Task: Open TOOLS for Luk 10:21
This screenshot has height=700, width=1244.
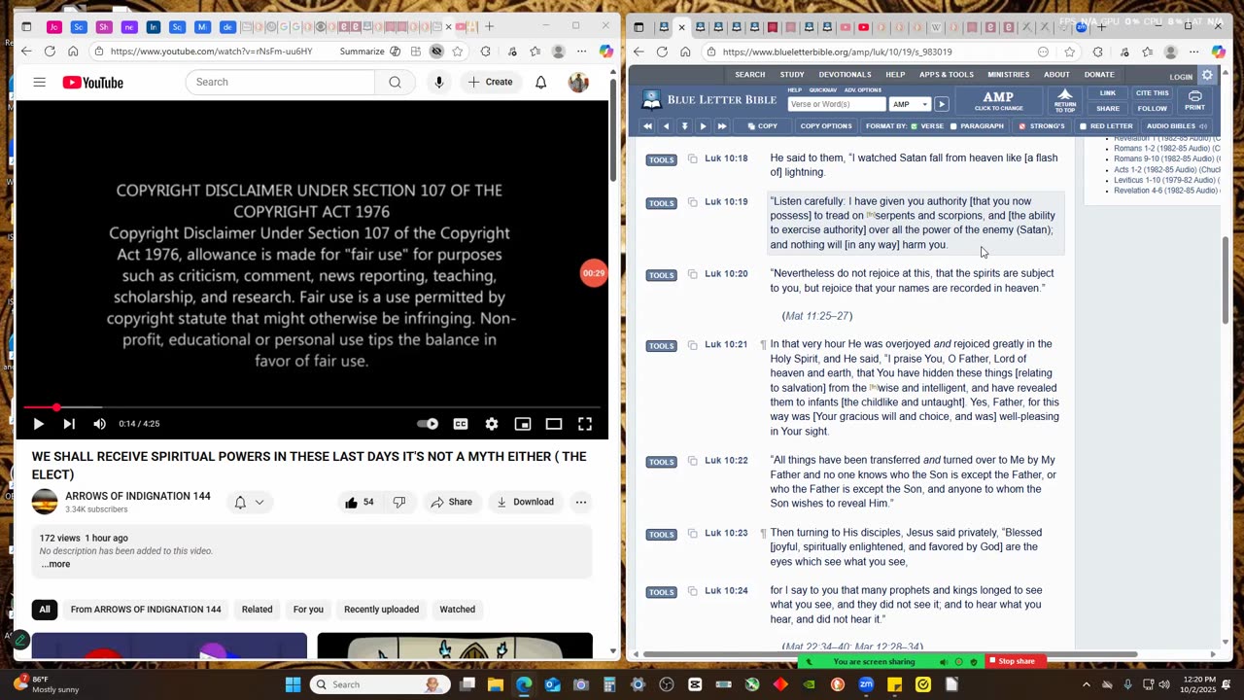Action: pyautogui.click(x=661, y=346)
